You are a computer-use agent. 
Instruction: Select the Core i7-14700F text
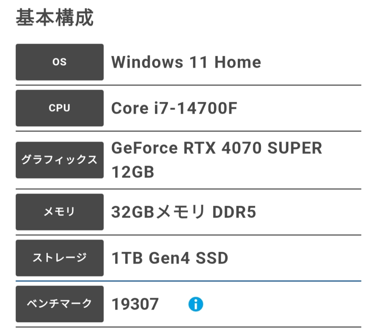(x=174, y=108)
